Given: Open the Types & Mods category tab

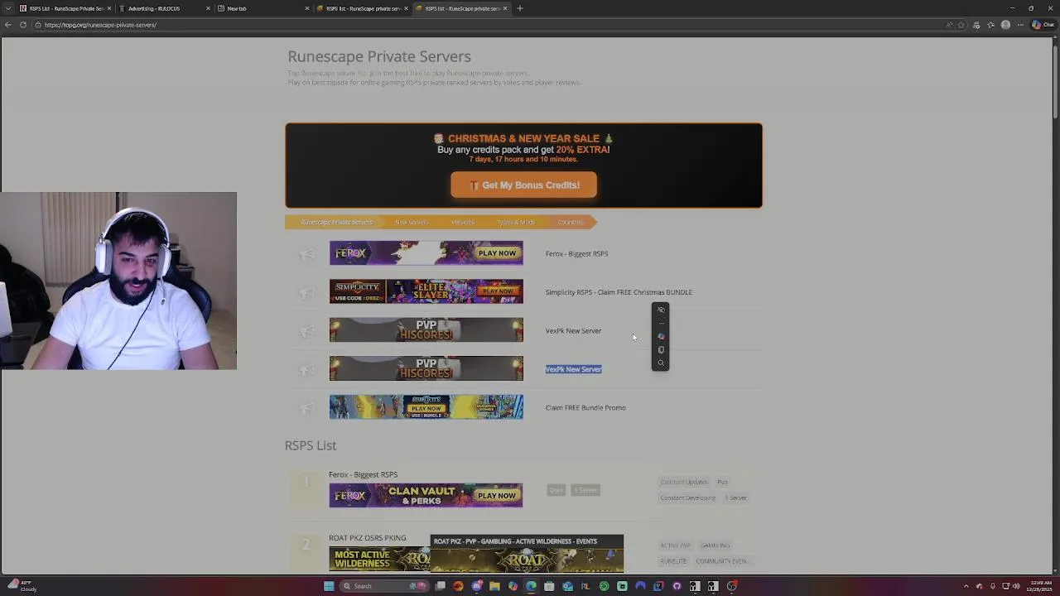Looking at the screenshot, I should pos(516,222).
